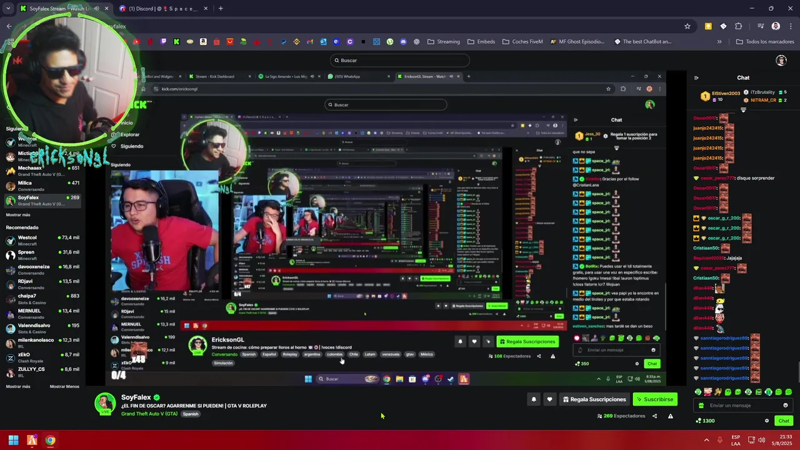Screen dimensions: 800x450
Task: Click the notification bell beside Regala Suscripciones
Action: (534, 399)
